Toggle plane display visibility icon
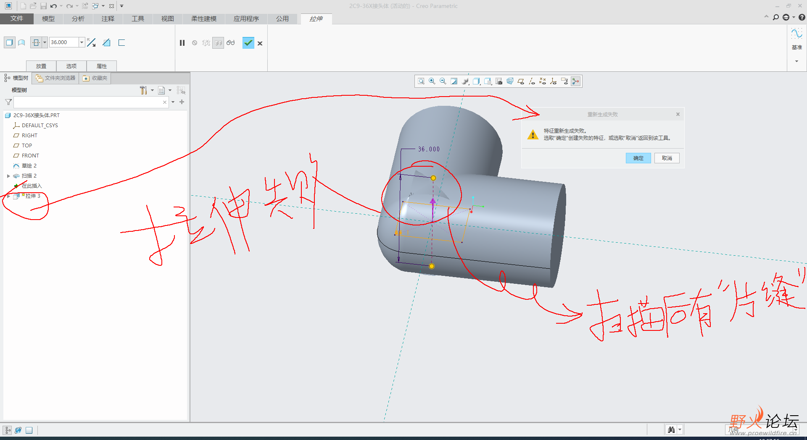 pyautogui.click(x=521, y=81)
